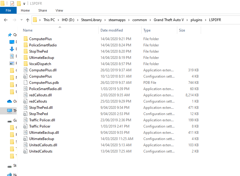Screen dimensions: 240x176
Task: Click SteamLibrary in the address path
Action: [91, 20]
